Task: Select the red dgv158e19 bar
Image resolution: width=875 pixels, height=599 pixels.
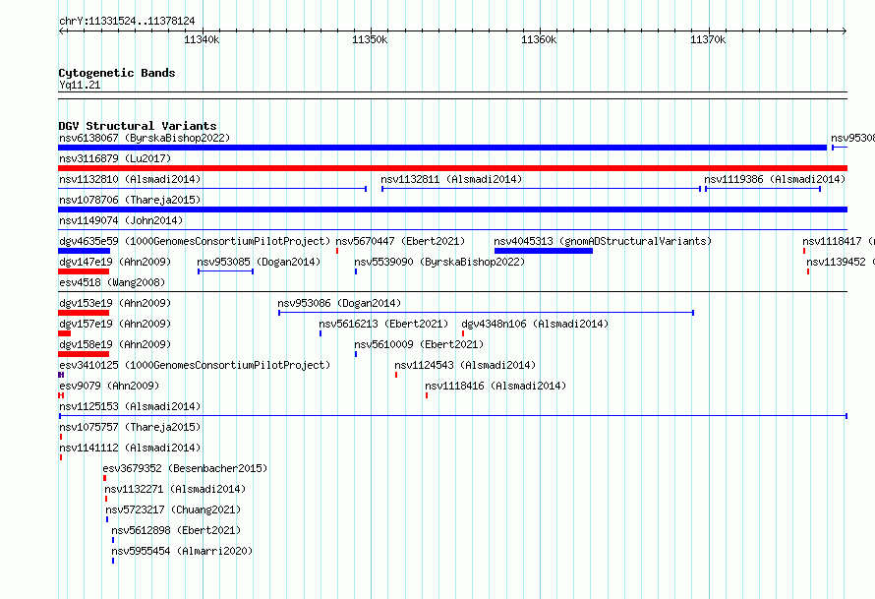Action: [84, 354]
